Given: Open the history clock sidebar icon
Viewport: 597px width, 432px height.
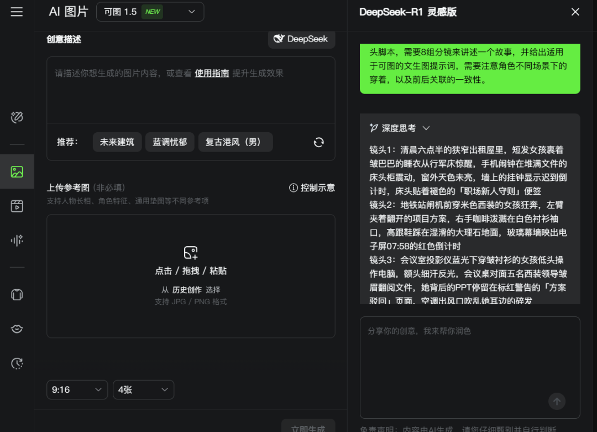Looking at the screenshot, I should pos(17,363).
